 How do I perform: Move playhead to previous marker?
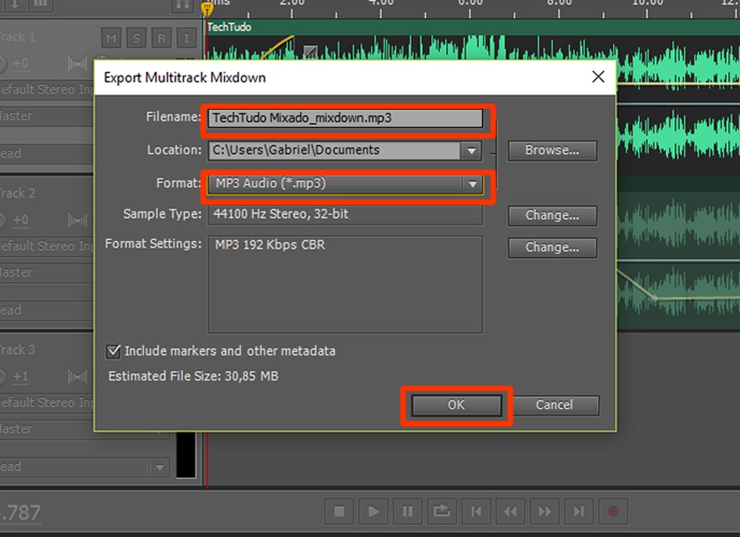[x=476, y=511]
